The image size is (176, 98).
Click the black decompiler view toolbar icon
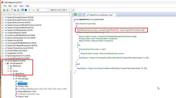(x=26, y=10)
